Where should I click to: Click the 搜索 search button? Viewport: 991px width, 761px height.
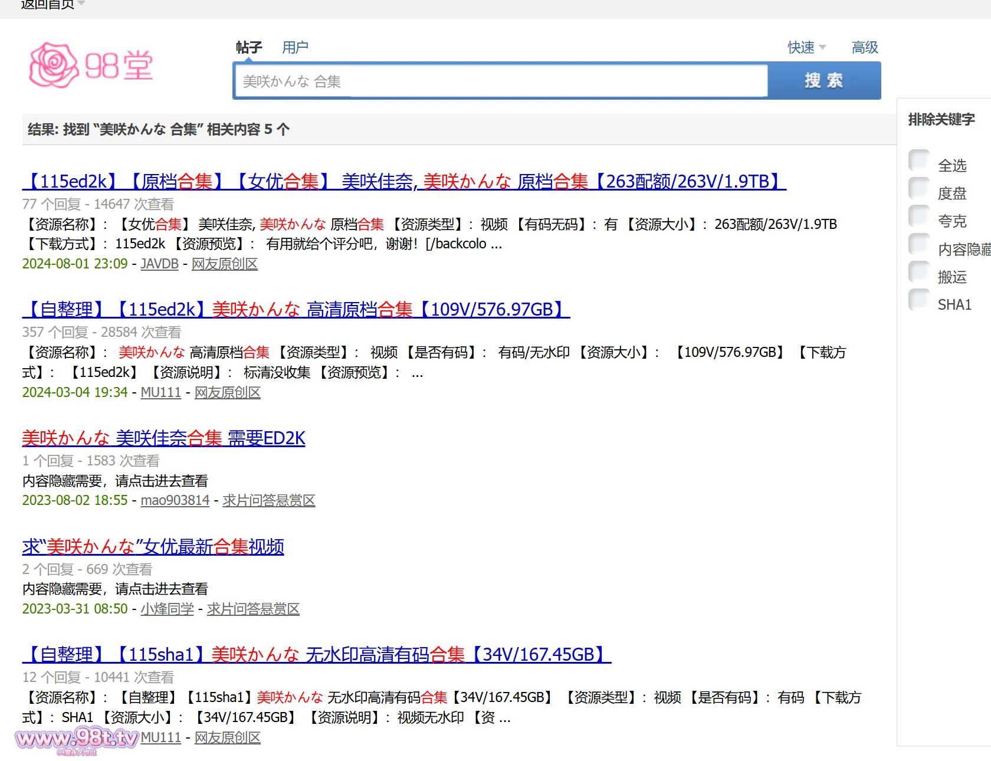click(823, 81)
